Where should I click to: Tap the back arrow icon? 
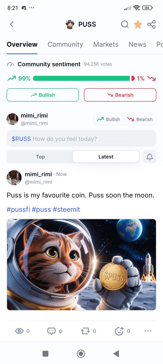(x=11, y=24)
